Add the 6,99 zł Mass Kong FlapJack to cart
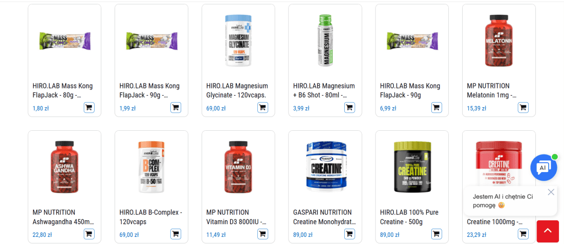Viewport: 564px width, 244px height. [437, 108]
